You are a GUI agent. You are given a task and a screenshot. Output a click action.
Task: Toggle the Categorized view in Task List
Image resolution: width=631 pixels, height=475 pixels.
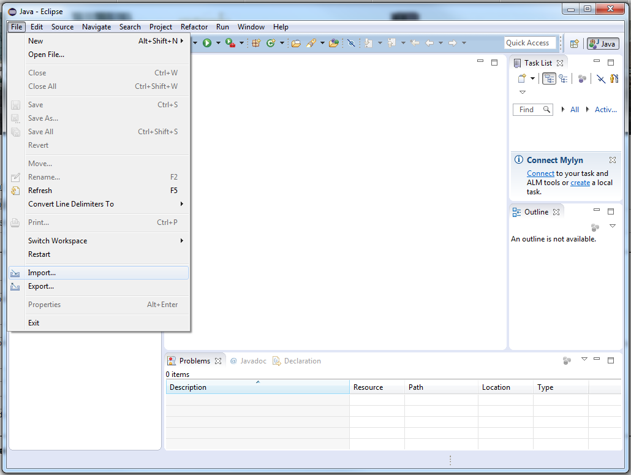point(549,78)
